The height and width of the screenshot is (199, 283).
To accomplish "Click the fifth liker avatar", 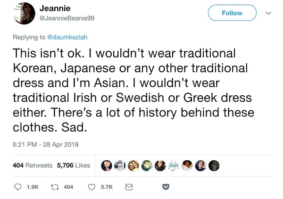I will (160, 166).
